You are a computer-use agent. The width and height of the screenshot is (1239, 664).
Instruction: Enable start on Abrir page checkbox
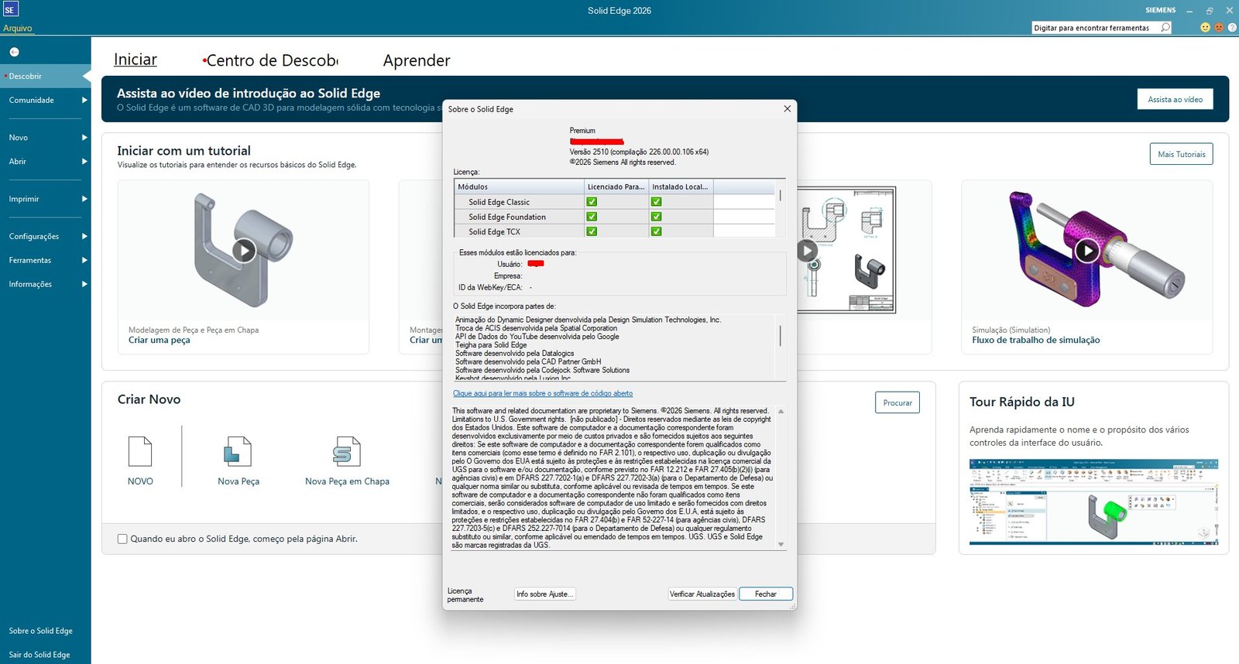pos(122,539)
